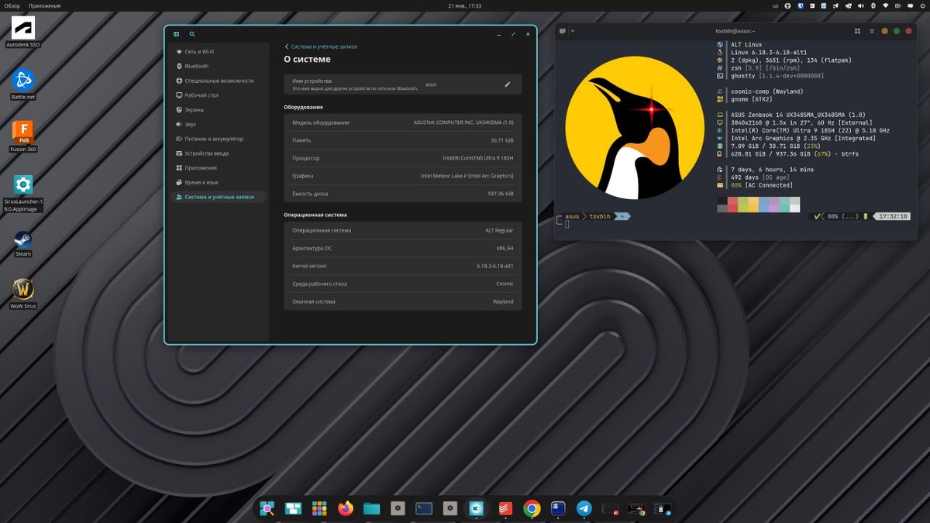
Task: Click the Bluetooth icon in the top panel
Action: [873, 6]
